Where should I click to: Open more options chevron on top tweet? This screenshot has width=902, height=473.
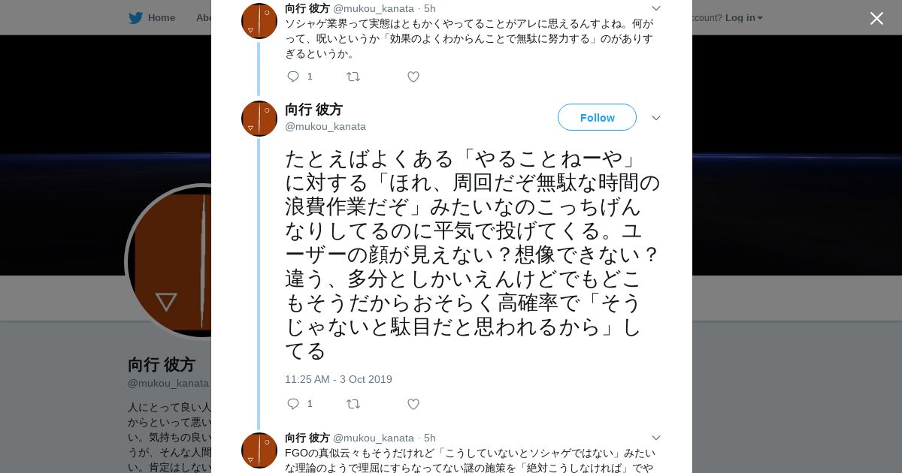(655, 8)
